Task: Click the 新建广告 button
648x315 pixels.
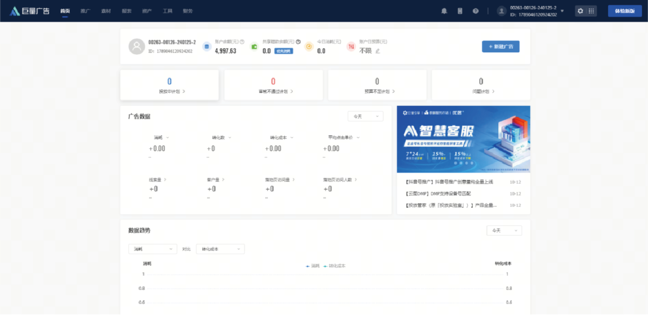Action: pos(500,46)
